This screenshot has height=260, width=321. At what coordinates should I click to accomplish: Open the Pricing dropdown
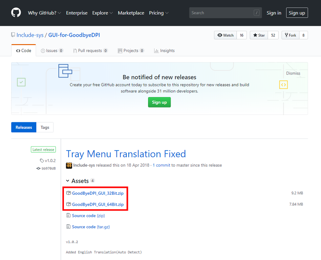[x=159, y=13]
